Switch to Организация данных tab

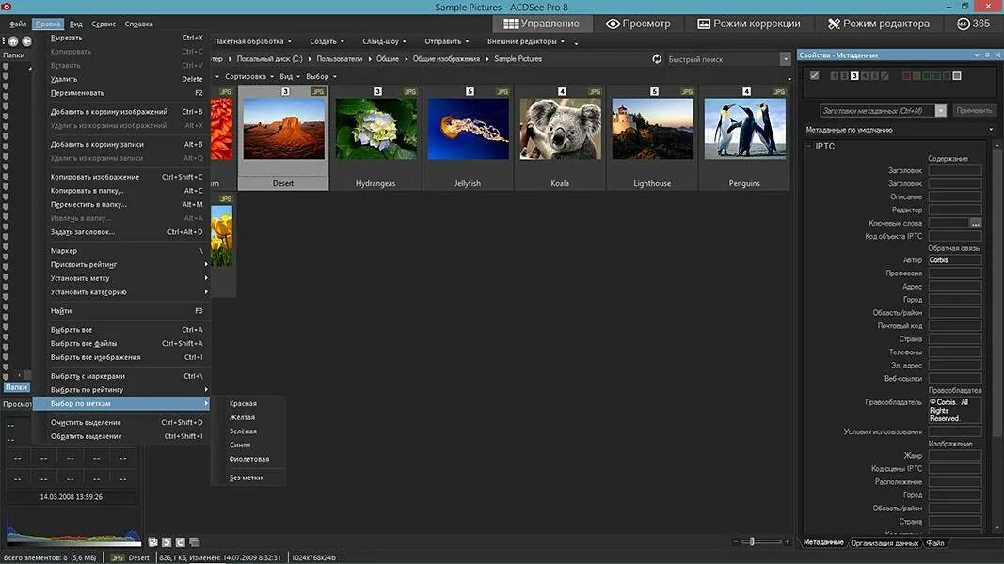(884, 543)
